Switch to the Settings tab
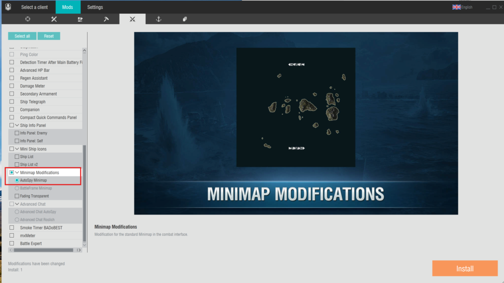Viewport: 504px width, 283px height. pos(95,7)
